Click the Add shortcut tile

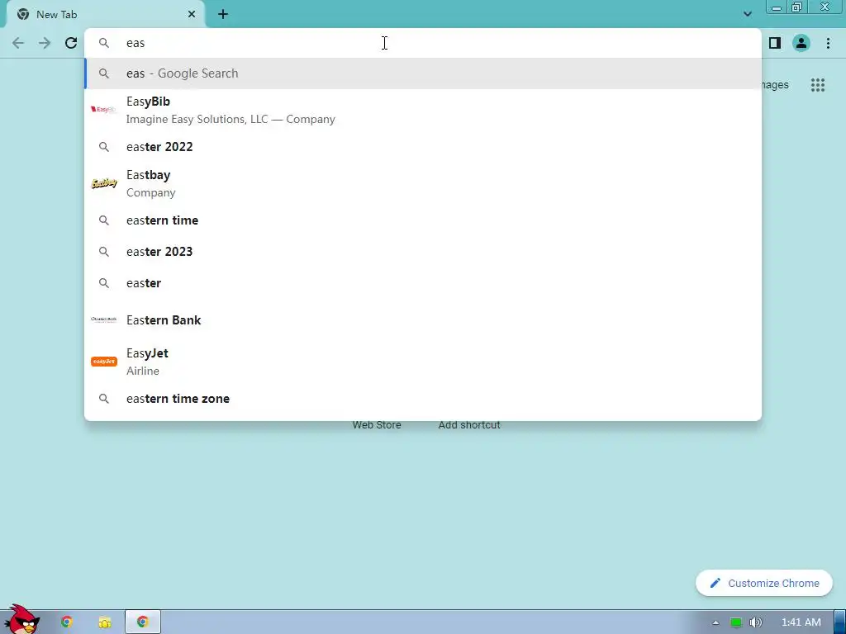point(469,425)
